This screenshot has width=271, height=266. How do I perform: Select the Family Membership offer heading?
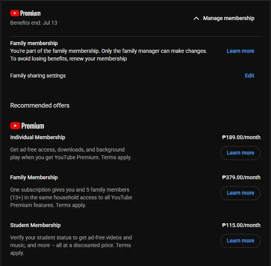click(34, 177)
